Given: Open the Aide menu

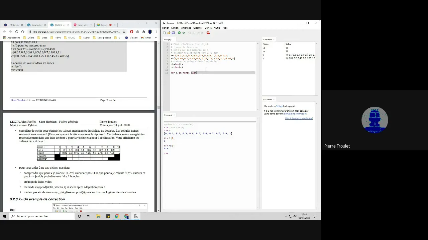Looking at the screenshot, I should (225, 28).
